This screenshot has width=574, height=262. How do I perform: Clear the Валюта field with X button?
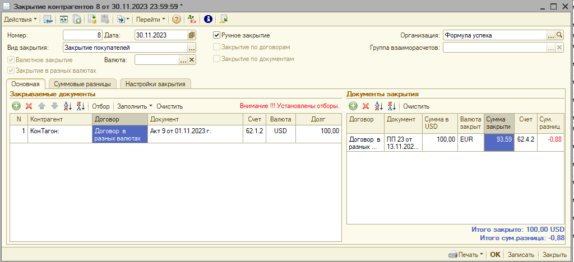pos(191,60)
